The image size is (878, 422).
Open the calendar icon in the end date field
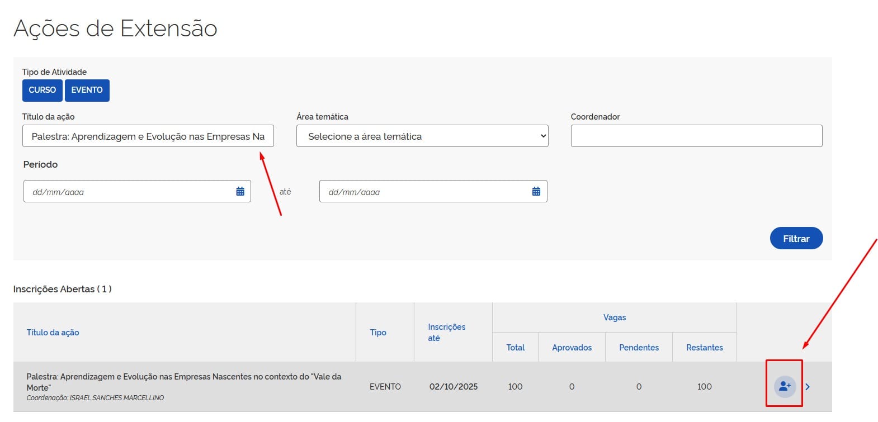tap(536, 192)
